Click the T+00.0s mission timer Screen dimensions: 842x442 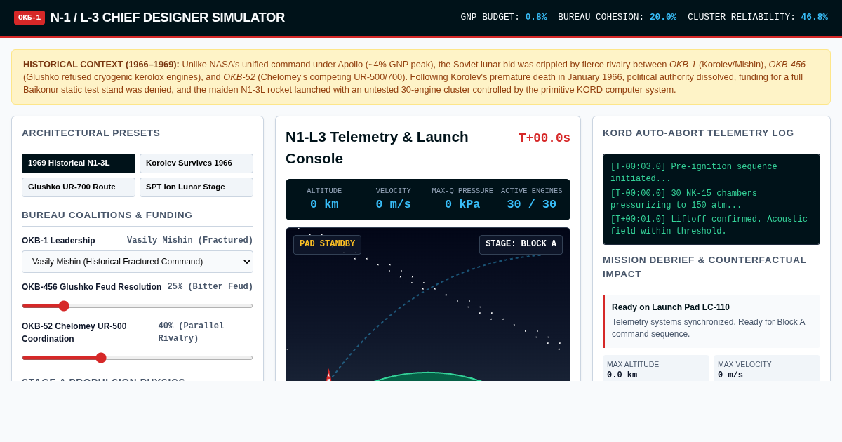tap(544, 138)
